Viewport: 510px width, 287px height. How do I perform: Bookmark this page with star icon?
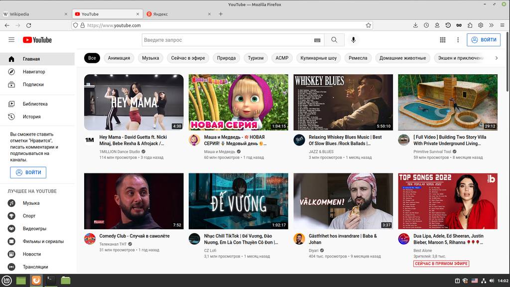[x=369, y=25]
